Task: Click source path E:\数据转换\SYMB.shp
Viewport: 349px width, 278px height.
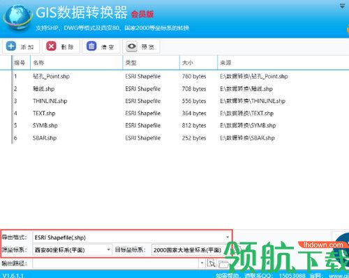Action: pos(248,125)
